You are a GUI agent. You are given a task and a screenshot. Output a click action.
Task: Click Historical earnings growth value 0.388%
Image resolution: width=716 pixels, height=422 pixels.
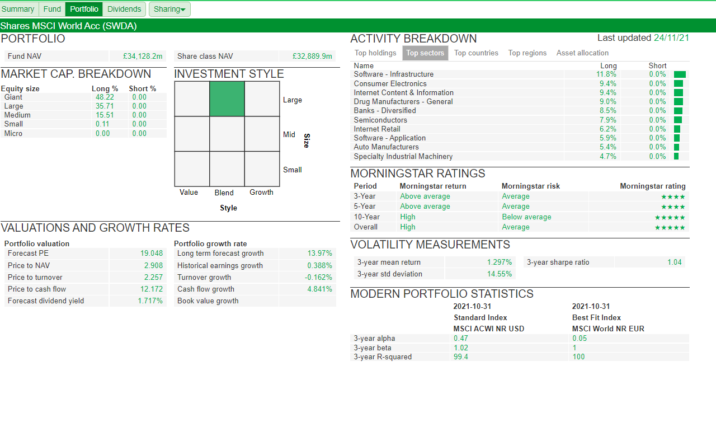(320, 265)
